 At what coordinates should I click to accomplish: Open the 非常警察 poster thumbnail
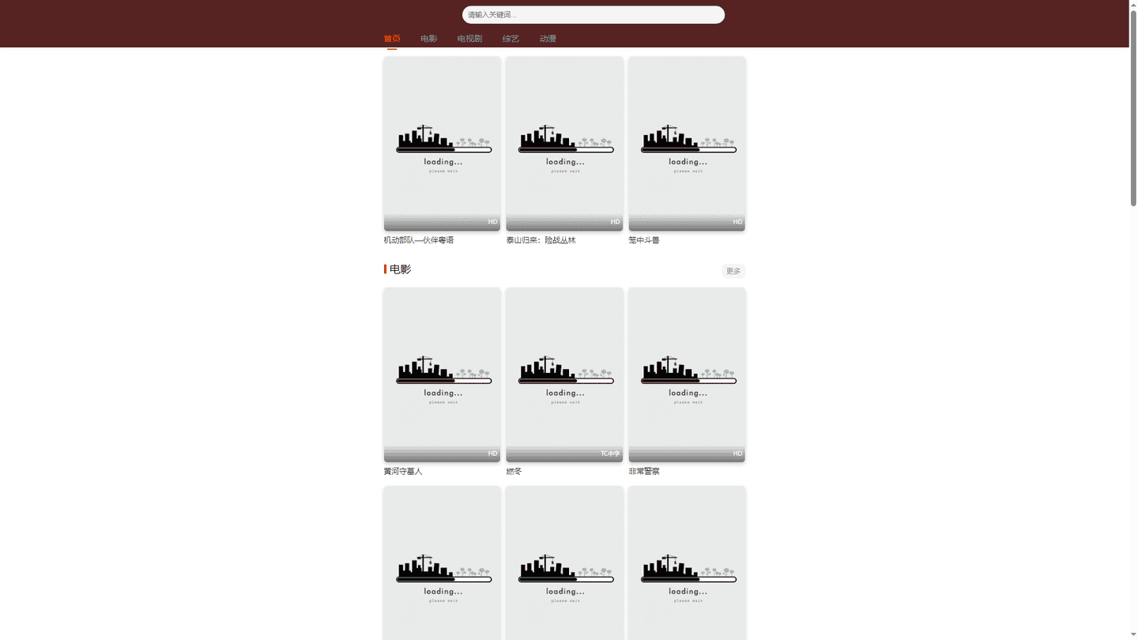[x=687, y=375]
